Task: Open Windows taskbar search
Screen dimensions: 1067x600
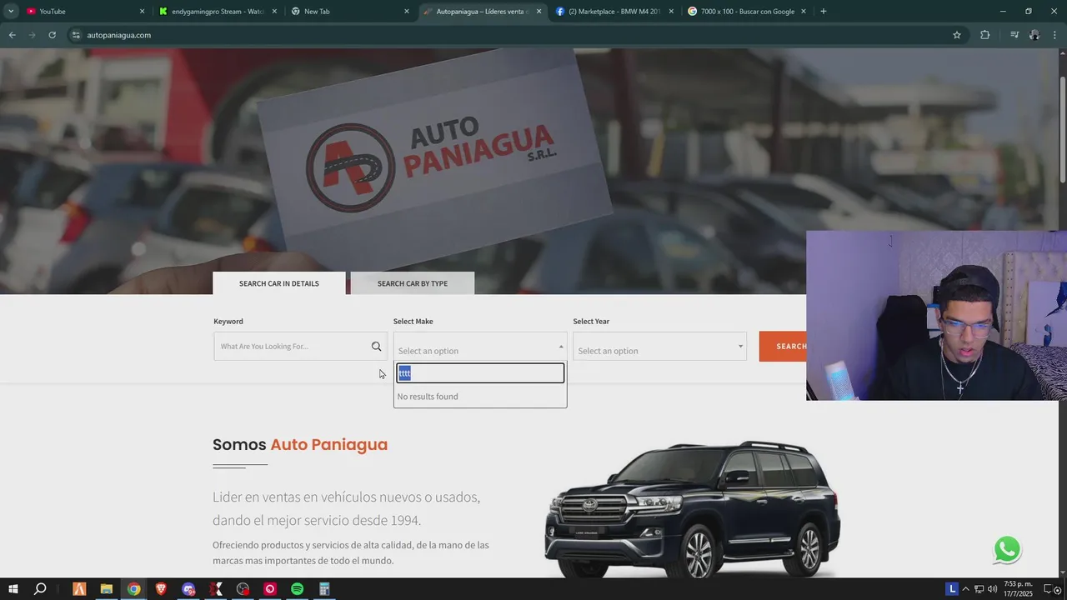Action: coord(40,589)
